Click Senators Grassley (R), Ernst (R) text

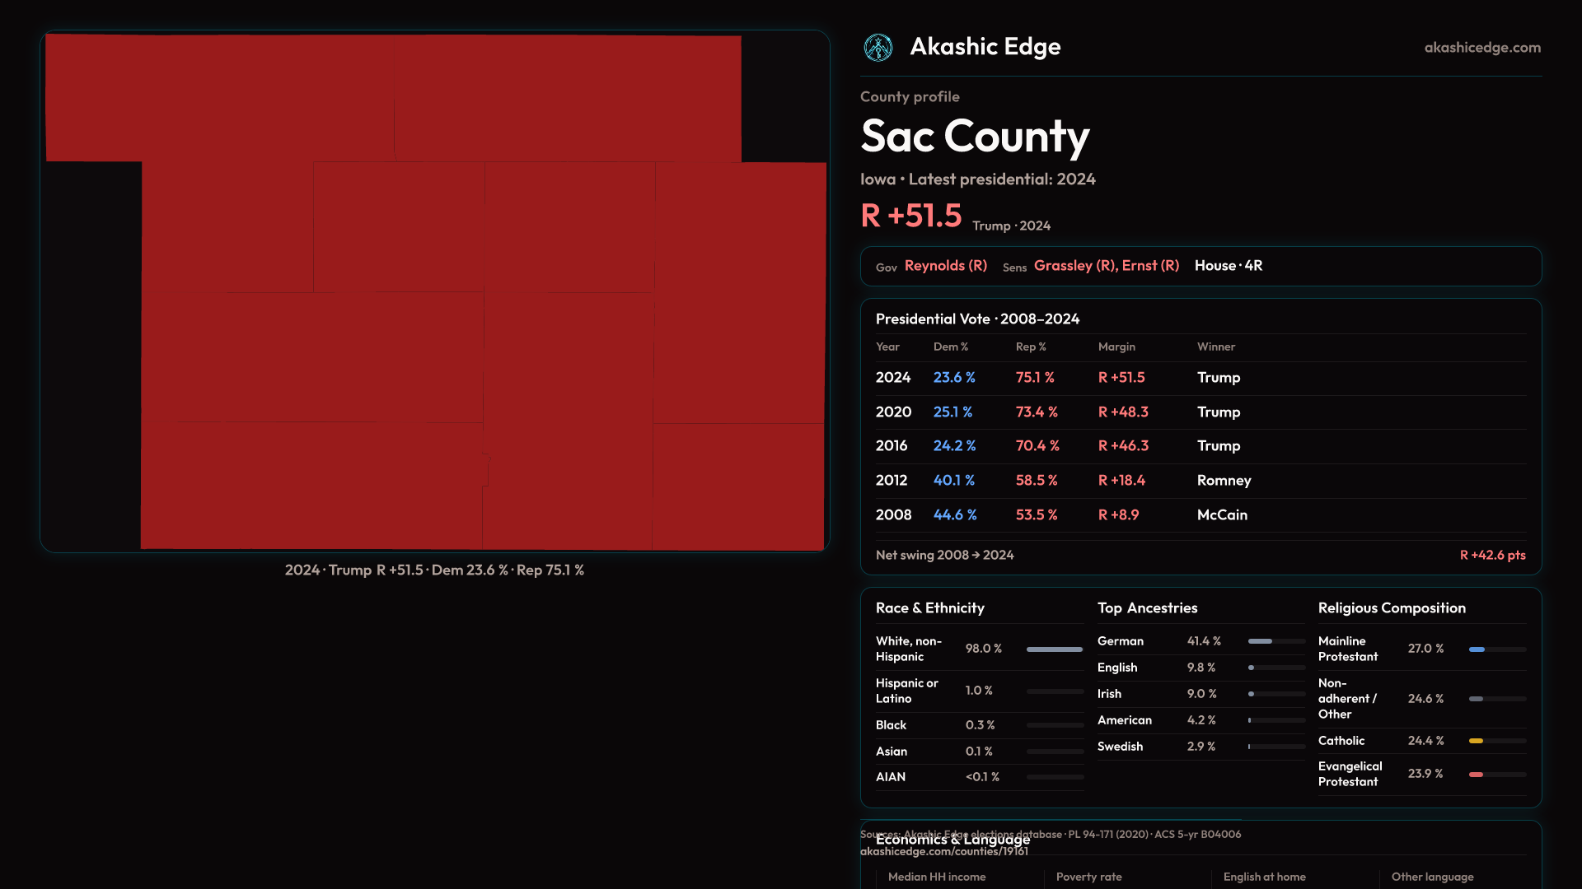[x=1106, y=266]
